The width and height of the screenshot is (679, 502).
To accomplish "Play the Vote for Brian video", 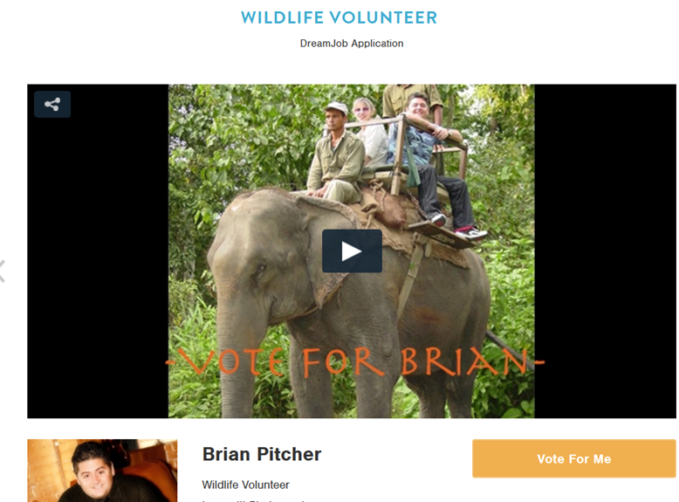I will coord(352,251).
